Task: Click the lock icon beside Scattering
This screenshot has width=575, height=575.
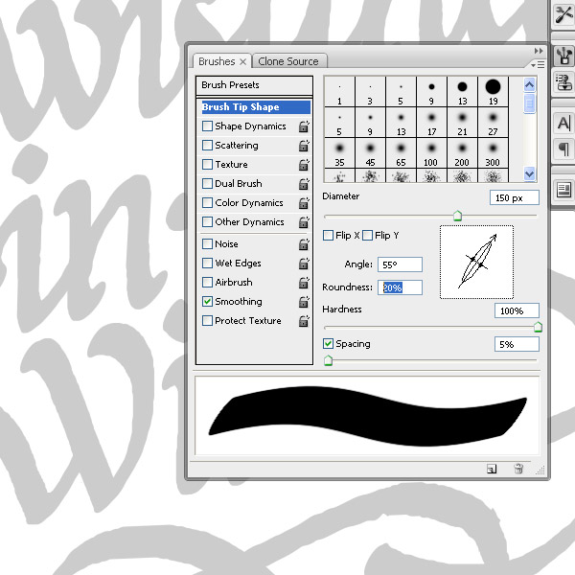Action: (x=304, y=146)
